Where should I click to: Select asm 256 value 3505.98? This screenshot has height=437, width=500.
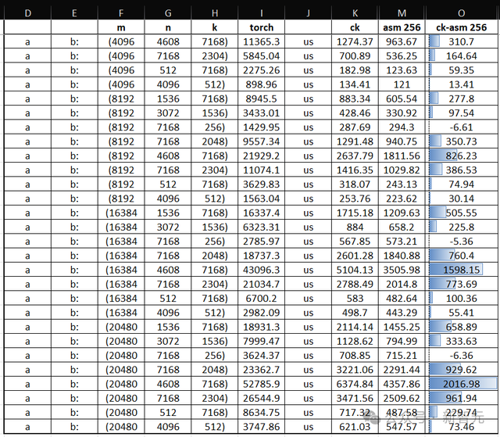coord(402,270)
